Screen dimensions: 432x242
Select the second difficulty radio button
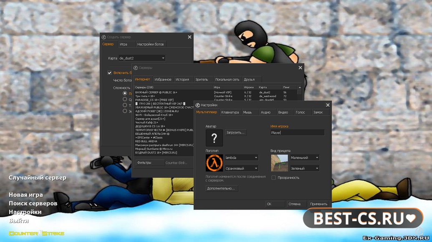coord(125,99)
